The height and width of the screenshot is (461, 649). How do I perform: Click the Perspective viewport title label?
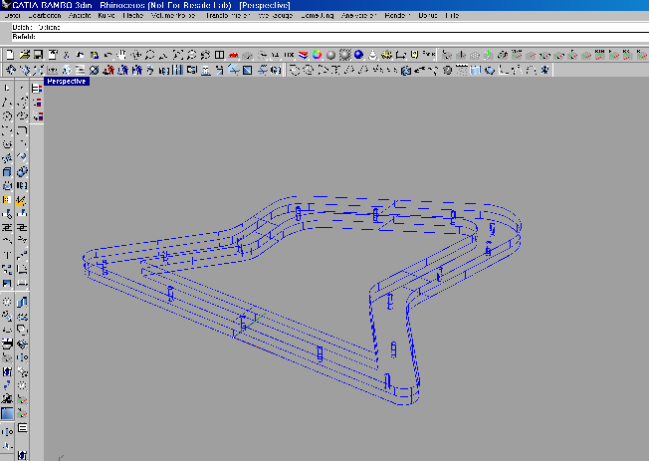tap(68, 82)
